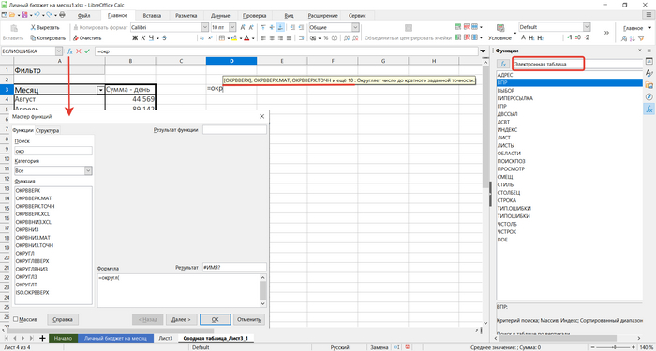Switch to the Сервис tab
This screenshot has height=351, width=656.
coord(357,16)
